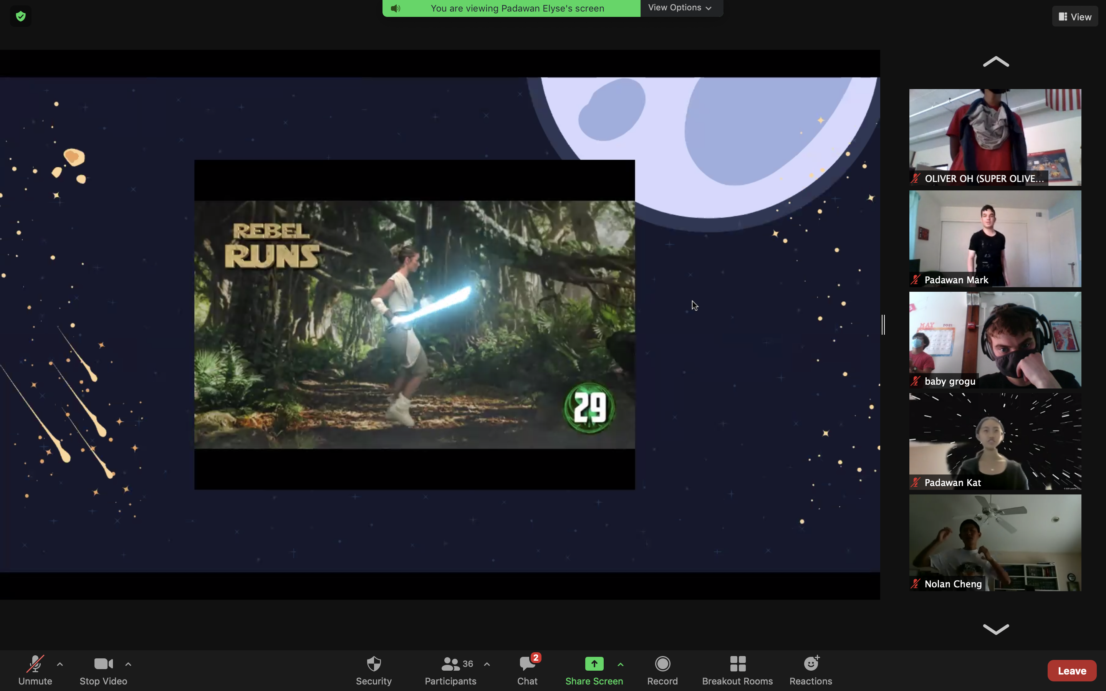Click the Rebel Runs video in shared screen
Screen dimensions: 1106x691
[x=414, y=324]
